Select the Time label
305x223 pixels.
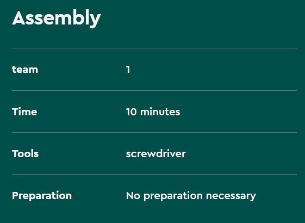[x=24, y=112]
